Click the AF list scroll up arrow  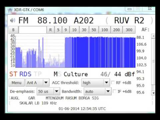(153, 36)
